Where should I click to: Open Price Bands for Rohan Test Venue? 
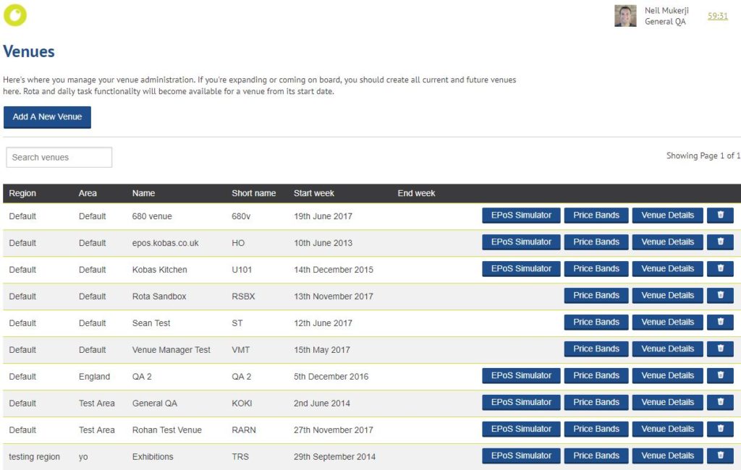click(596, 429)
